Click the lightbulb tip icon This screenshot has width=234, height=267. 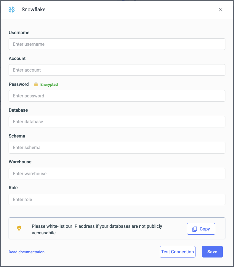[19, 228]
